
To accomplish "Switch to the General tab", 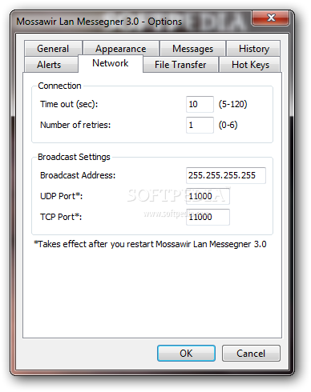I will (x=53, y=49).
